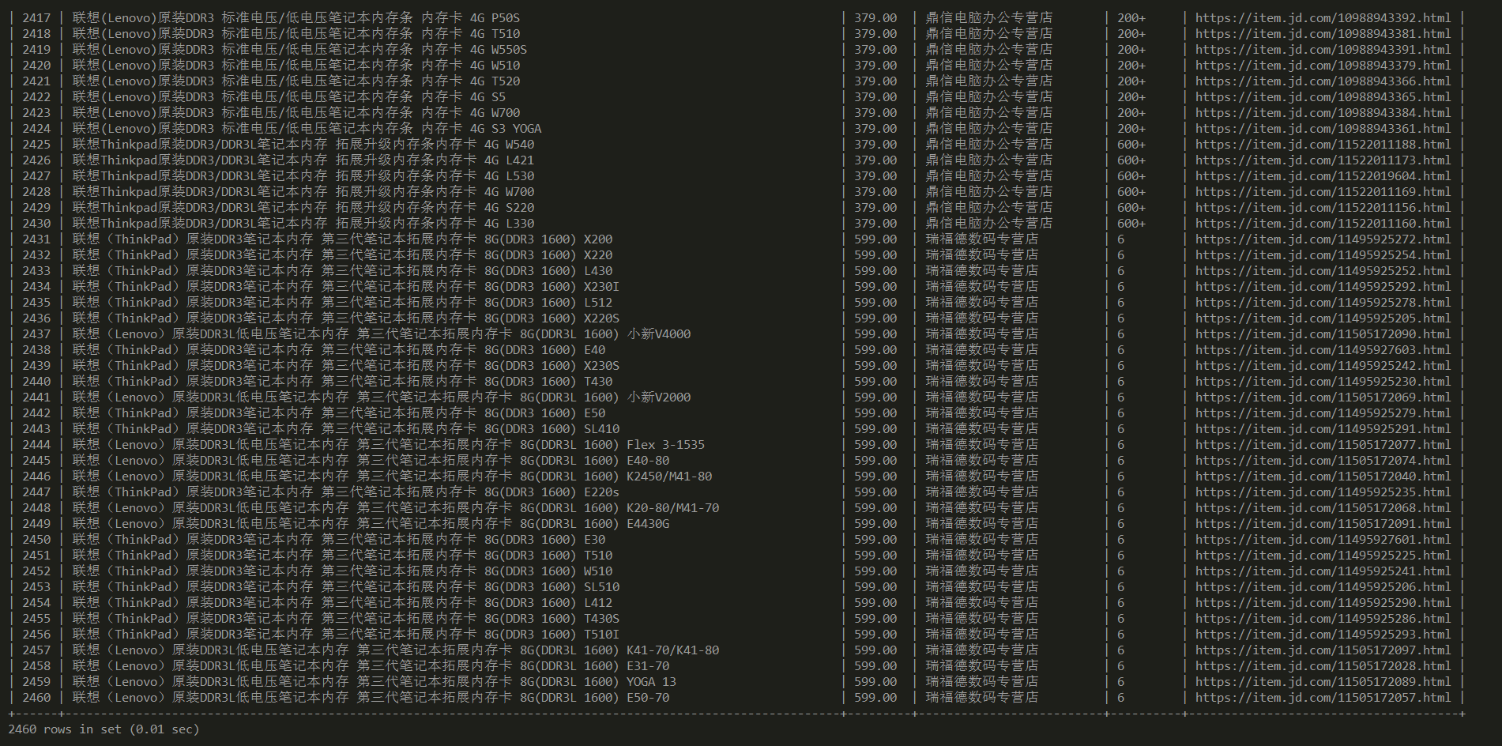Select row number 2431
The image size is (1502, 746).
coord(36,239)
